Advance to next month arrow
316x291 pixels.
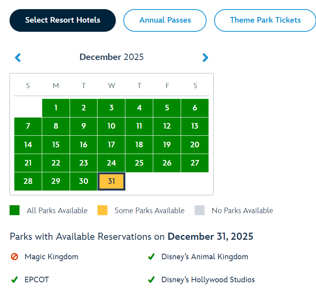[x=205, y=58]
